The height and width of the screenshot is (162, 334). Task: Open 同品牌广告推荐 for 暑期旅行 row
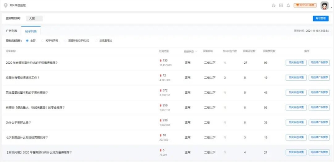[319, 152]
